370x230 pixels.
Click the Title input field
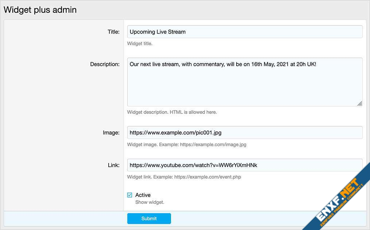(x=244, y=32)
